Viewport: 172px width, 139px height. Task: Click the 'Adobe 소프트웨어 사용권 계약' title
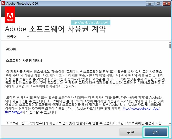tap(55, 29)
